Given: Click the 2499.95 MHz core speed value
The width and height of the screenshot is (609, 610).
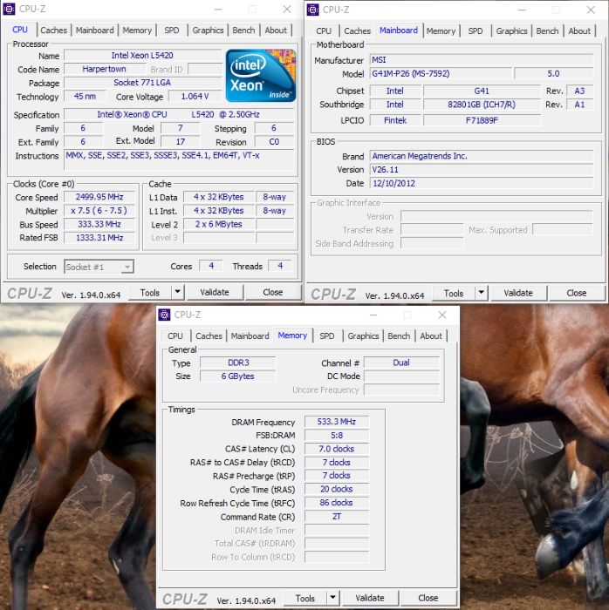Looking at the screenshot, I should (x=99, y=197).
